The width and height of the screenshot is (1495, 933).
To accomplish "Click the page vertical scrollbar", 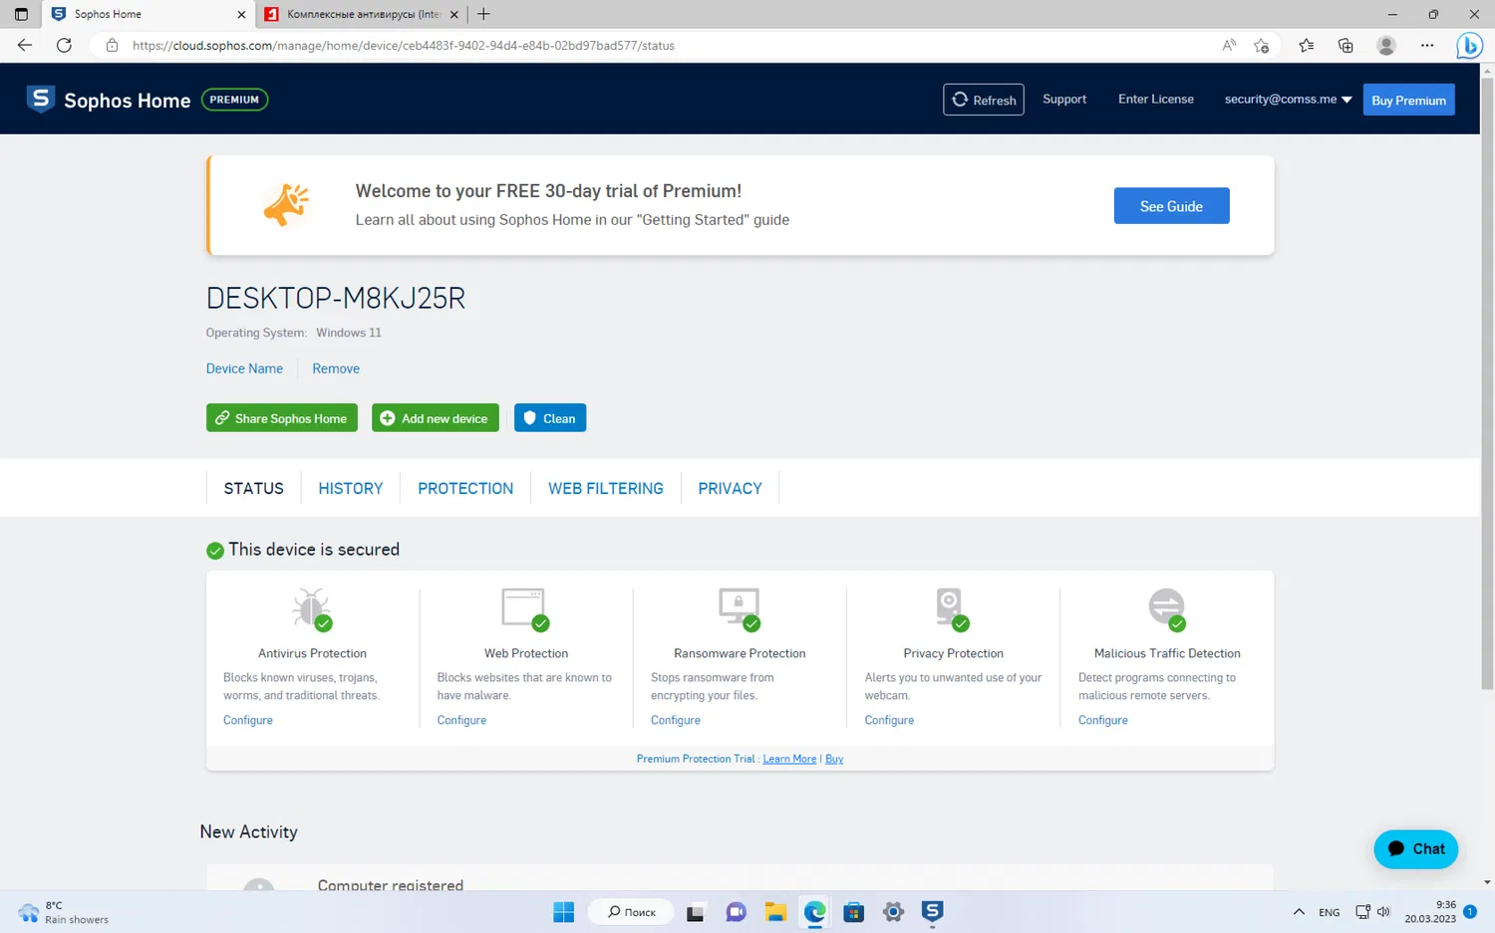I will click(x=1487, y=383).
